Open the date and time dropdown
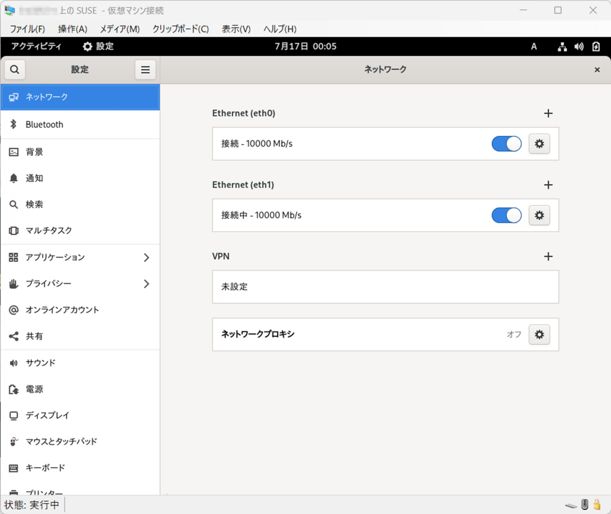The width and height of the screenshot is (611, 514). [305, 46]
